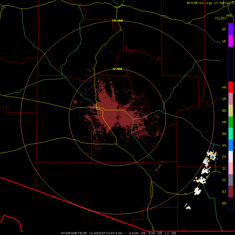Viewport: 235px width, 235px height.
Task: Click the magenta UK legend color swatch
Action: (x=231, y=41)
